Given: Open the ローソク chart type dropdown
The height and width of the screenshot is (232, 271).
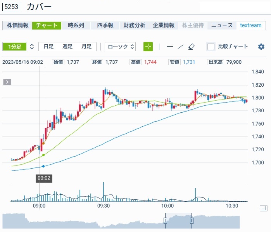Looking at the screenshot, I should click(120, 47).
